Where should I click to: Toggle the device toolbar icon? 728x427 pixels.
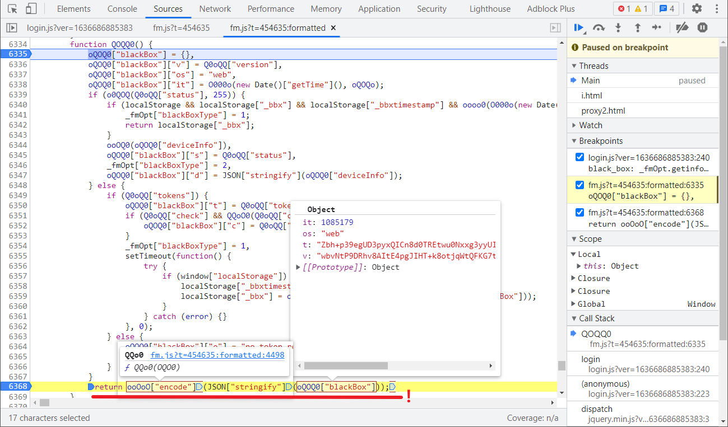pos(31,9)
